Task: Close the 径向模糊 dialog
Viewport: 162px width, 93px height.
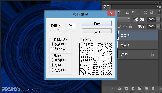Action: [x=111, y=13]
